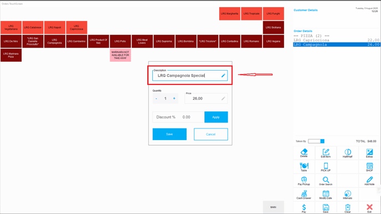The height and width of the screenshot is (214, 381).
Task: Click the description field edit pencil
Action: tap(223, 76)
